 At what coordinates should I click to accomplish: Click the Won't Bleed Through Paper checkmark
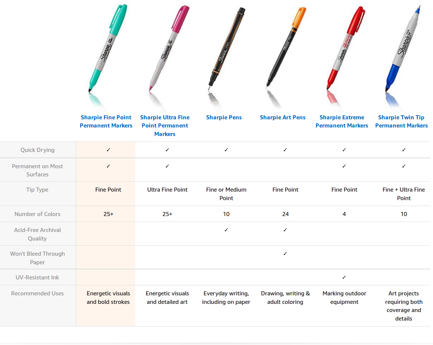pos(285,253)
